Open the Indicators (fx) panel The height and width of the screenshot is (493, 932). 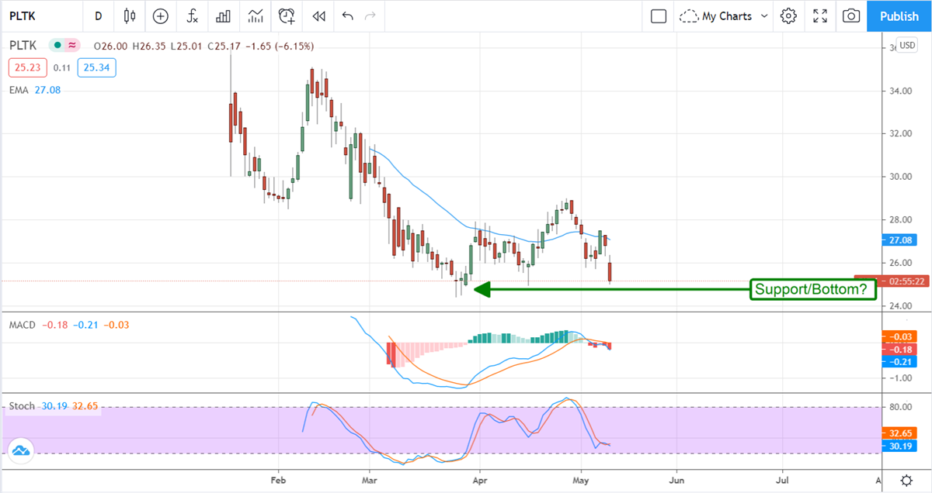pyautogui.click(x=192, y=16)
